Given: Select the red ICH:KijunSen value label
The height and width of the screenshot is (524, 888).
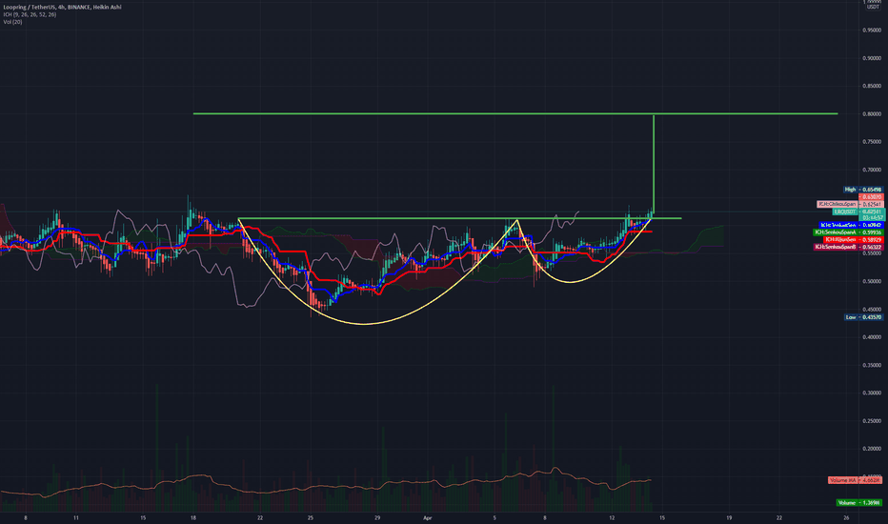Looking at the screenshot, I should tap(853, 240).
